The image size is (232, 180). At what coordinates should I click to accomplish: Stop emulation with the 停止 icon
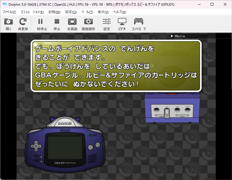click(x=57, y=24)
